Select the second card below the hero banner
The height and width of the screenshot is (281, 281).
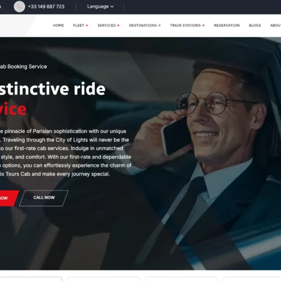point(104,279)
